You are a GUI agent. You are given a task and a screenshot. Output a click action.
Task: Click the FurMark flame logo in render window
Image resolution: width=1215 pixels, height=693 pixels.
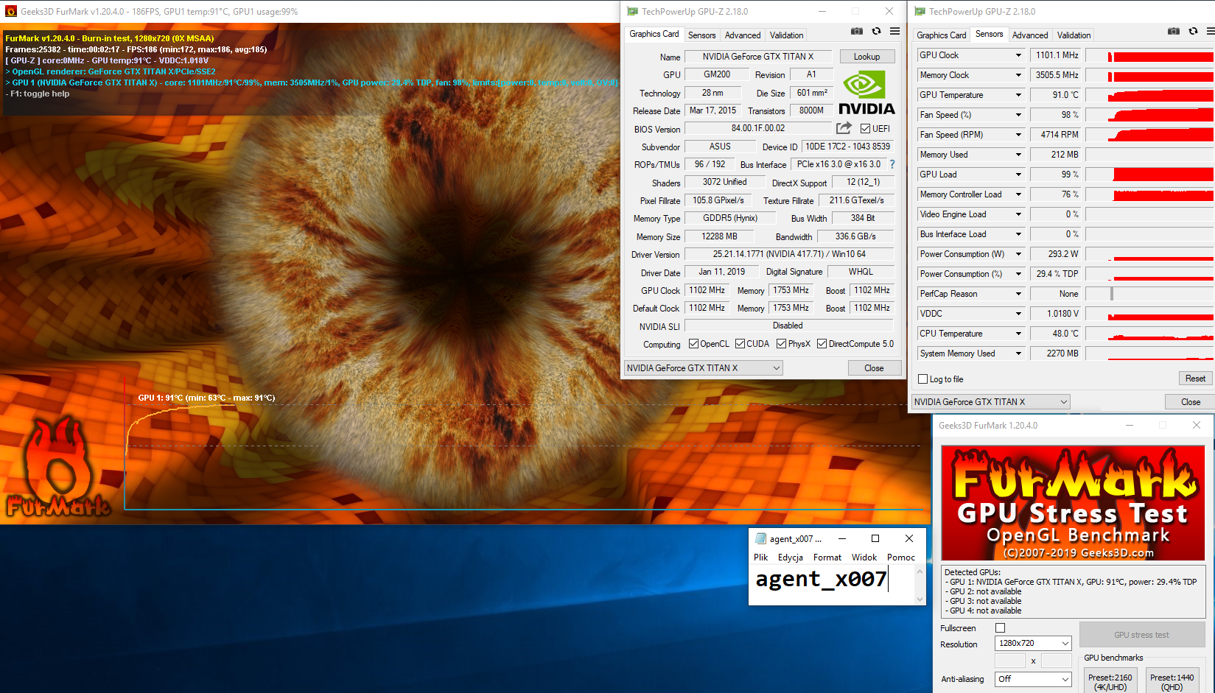(57, 465)
